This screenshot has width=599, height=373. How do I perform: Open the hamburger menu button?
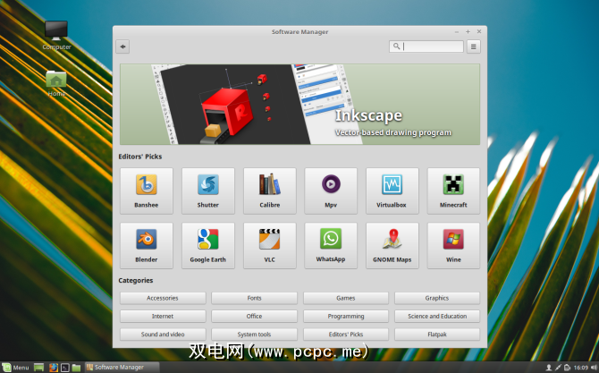tap(473, 47)
